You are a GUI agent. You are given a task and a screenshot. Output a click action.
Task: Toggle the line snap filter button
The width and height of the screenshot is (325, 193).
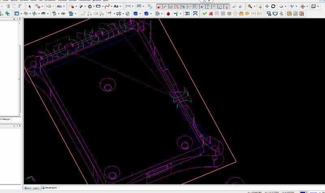coord(165,7)
